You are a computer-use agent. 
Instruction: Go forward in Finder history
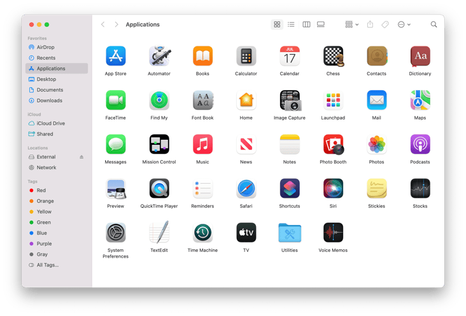pos(117,24)
